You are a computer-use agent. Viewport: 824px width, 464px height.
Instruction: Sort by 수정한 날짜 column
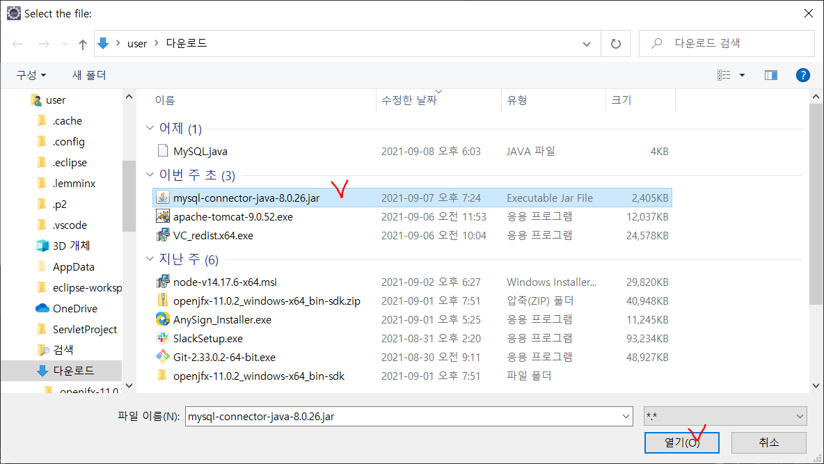pyautogui.click(x=409, y=100)
